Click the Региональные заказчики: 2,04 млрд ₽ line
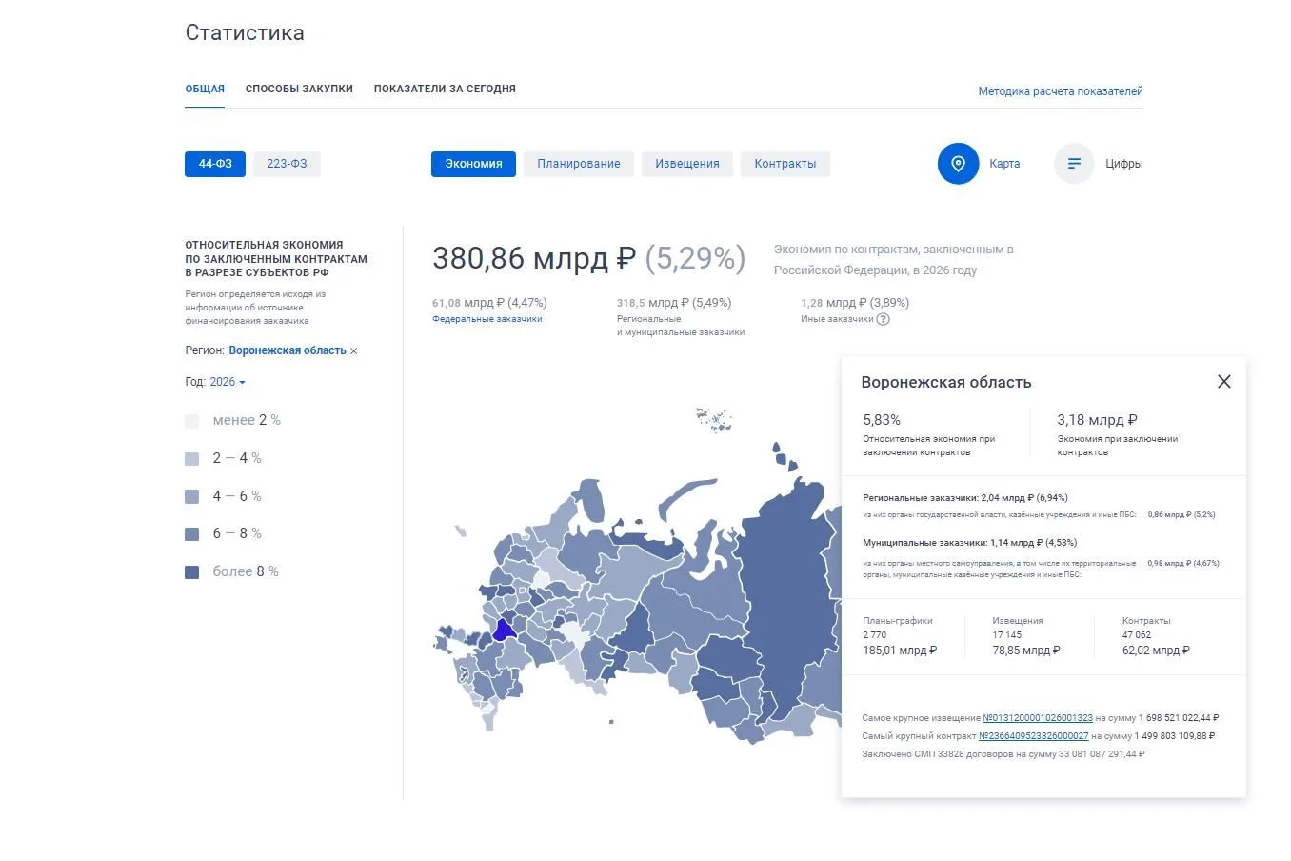This screenshot has width=1291, height=861. coord(965,498)
